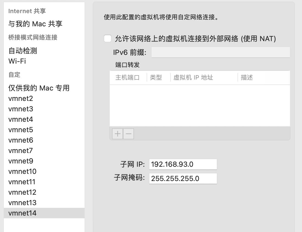Select vmnet2 from the network list

coord(21,98)
